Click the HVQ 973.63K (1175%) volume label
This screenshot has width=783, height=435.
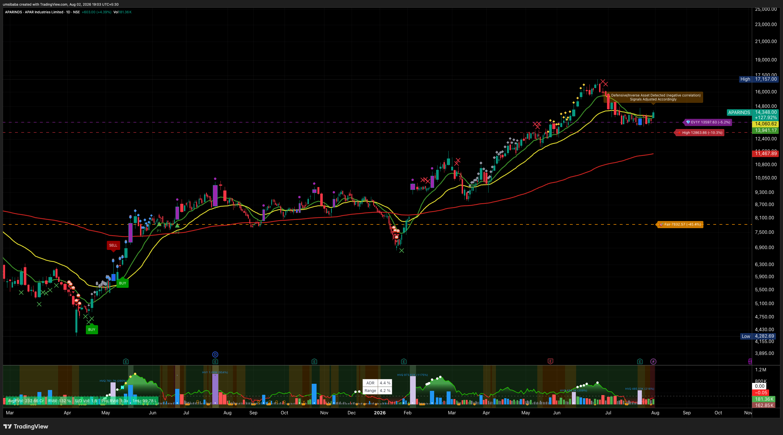[413, 375]
